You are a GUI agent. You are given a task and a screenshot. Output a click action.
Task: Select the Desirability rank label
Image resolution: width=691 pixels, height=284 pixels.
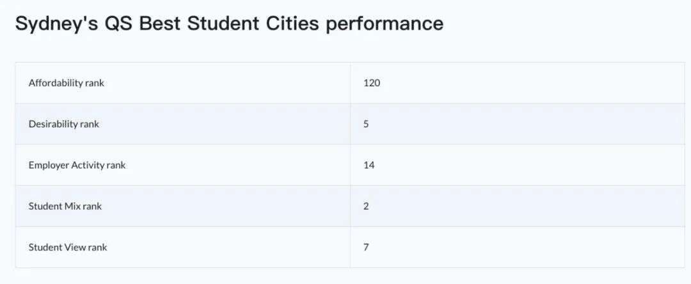point(64,124)
